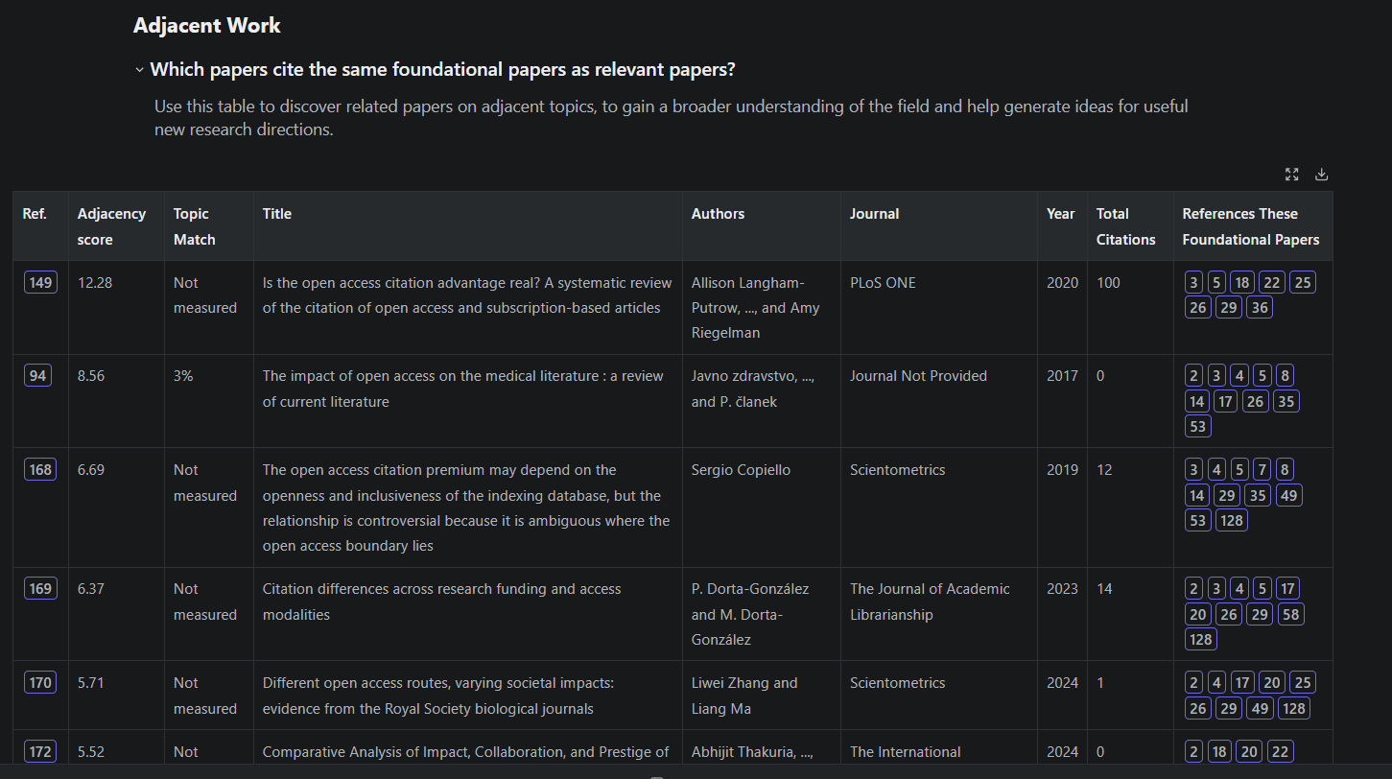Select reference badge 172

click(x=40, y=751)
